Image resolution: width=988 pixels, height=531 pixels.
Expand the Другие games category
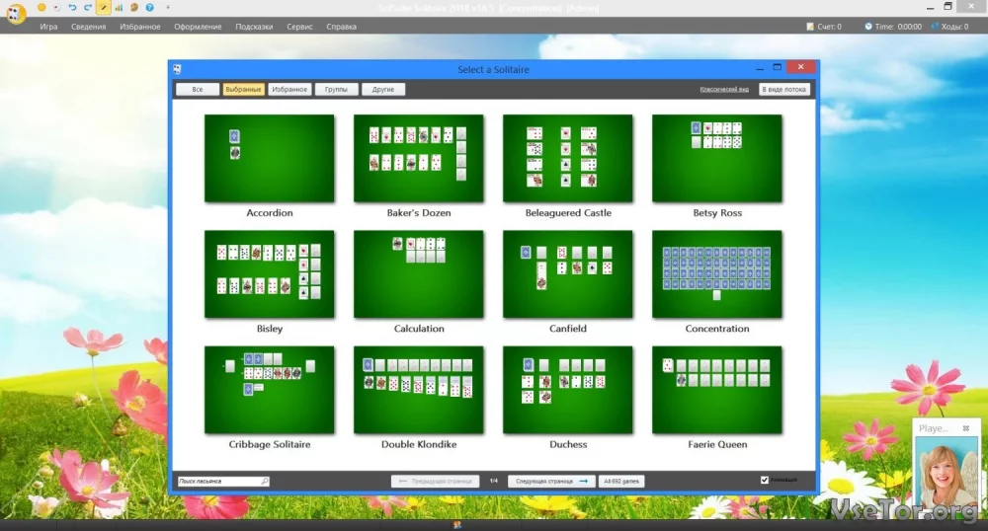(x=382, y=90)
